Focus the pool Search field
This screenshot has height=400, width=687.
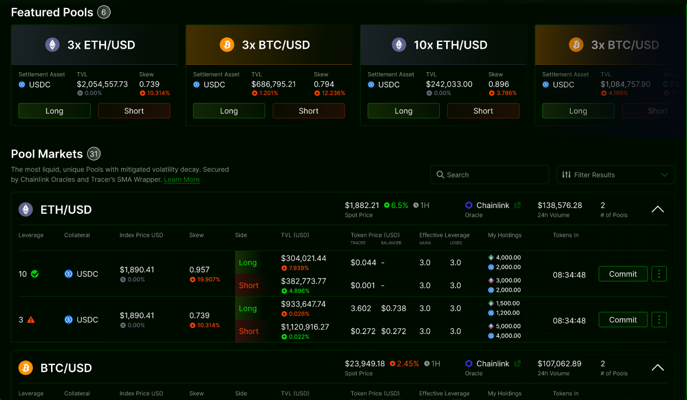[x=489, y=175]
